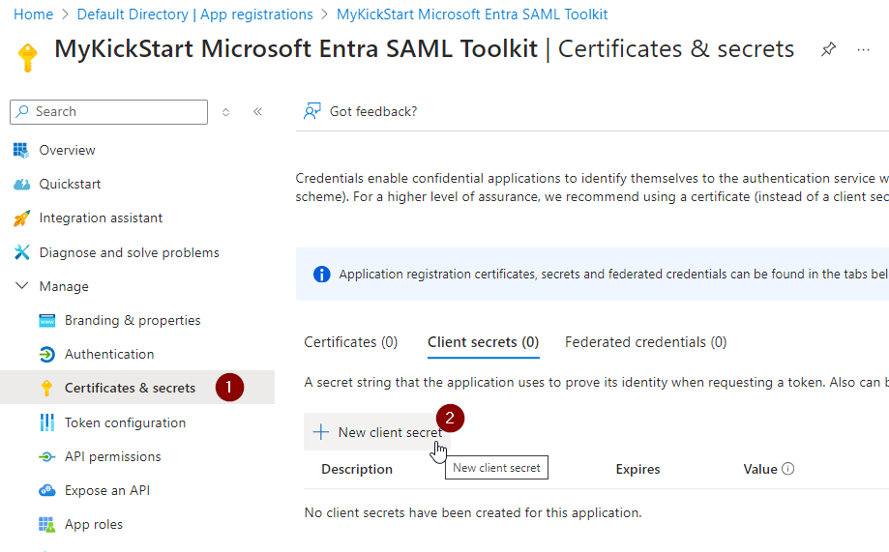Pin this blade using the pin icon
Image resolution: width=889 pixels, height=552 pixels.
tap(828, 49)
